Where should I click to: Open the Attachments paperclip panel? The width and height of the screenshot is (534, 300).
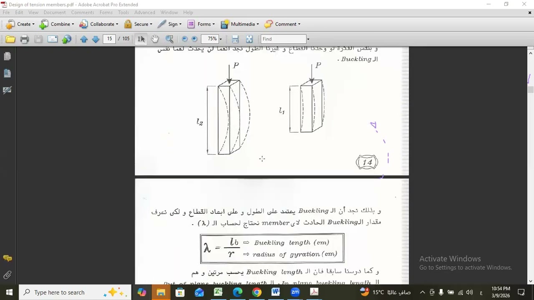(x=7, y=275)
